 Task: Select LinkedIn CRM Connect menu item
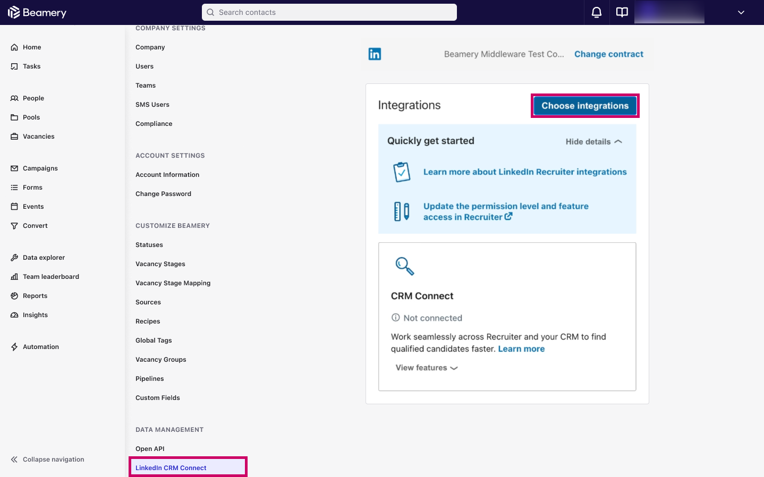(x=188, y=467)
